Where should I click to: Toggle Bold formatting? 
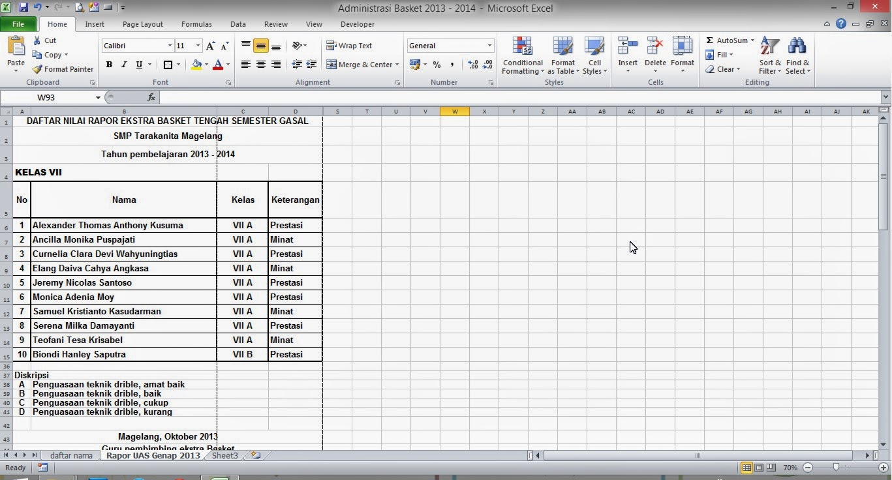[x=109, y=65]
